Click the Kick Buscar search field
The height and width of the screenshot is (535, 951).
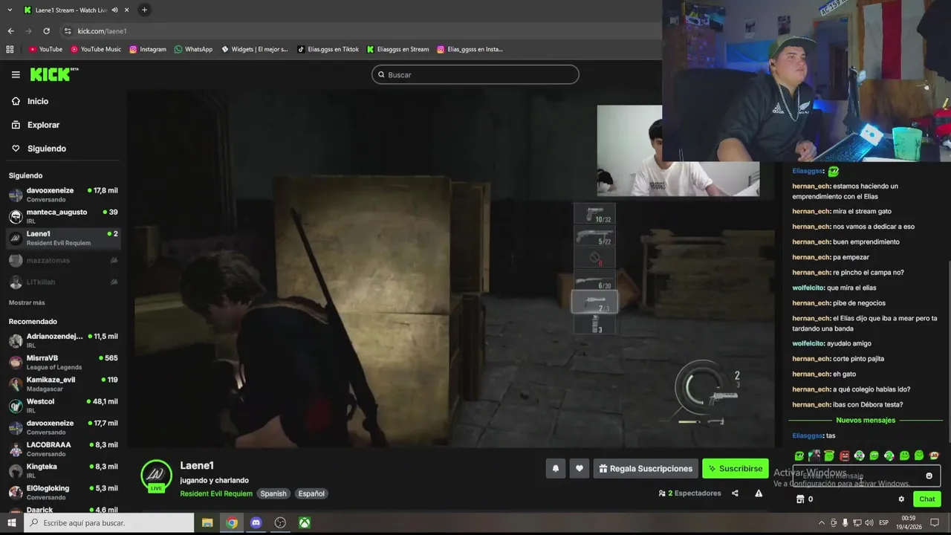point(475,74)
